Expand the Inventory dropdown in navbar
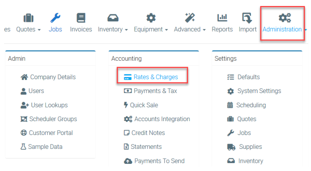 [113, 29]
